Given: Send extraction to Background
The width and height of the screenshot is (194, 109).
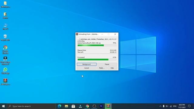Looking at the screenshot, I should point(87,64).
